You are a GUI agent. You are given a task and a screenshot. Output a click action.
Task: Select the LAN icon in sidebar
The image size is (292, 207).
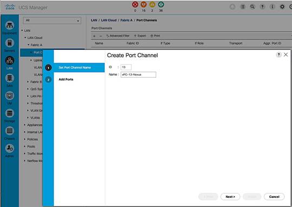coord(10,61)
